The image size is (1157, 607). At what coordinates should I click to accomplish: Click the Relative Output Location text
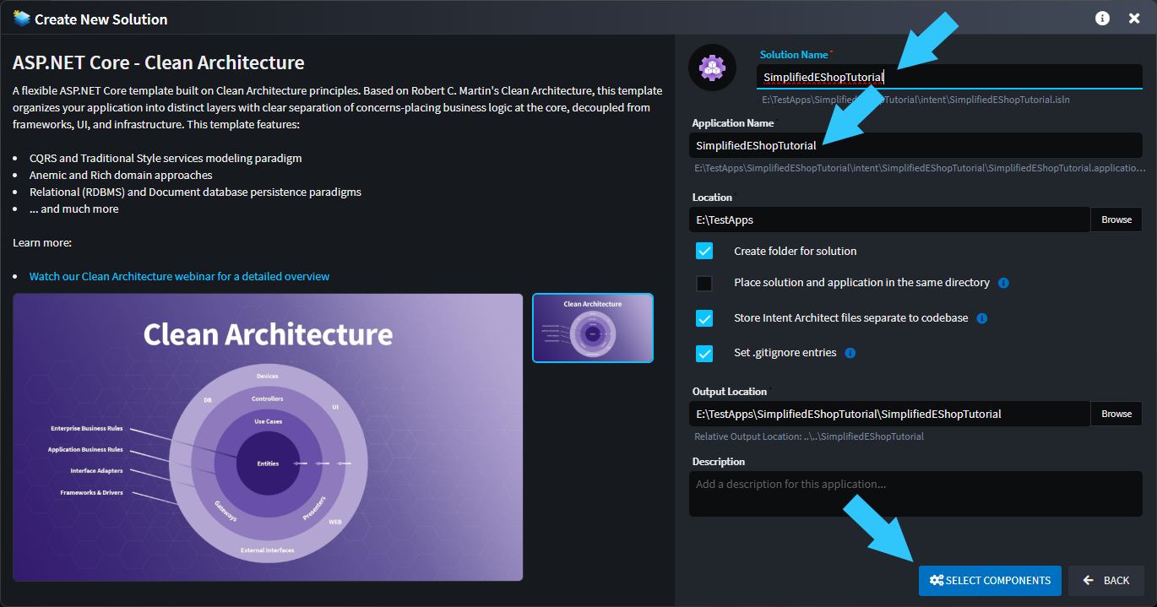809,436
